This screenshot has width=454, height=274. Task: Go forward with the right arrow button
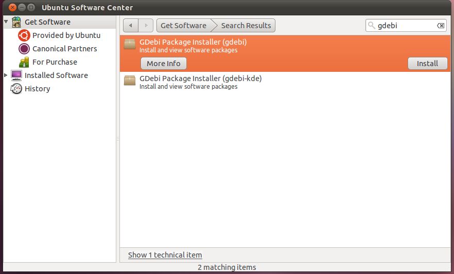point(146,26)
